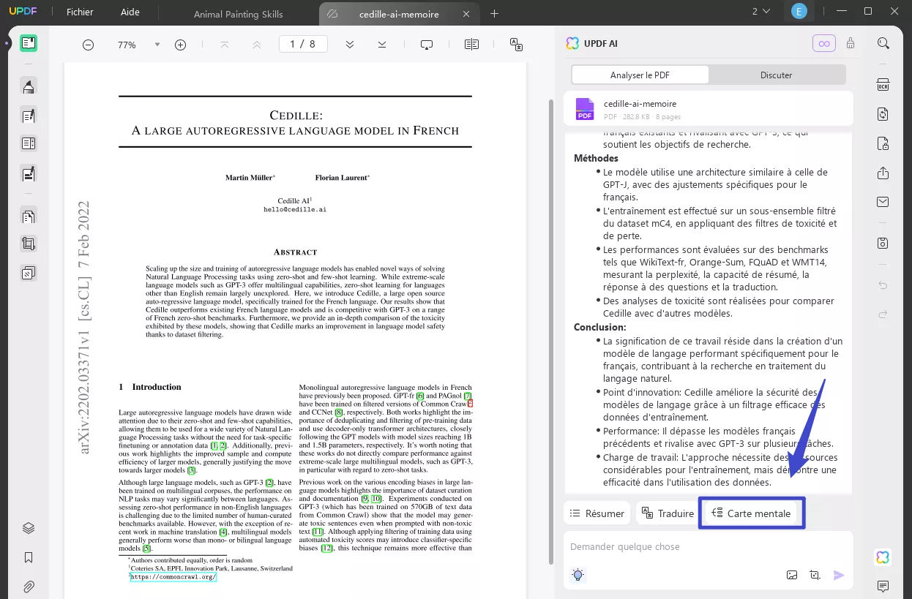This screenshot has height=599, width=912.
Task: Toggle the UPDF AI panel icon
Action: (883, 557)
